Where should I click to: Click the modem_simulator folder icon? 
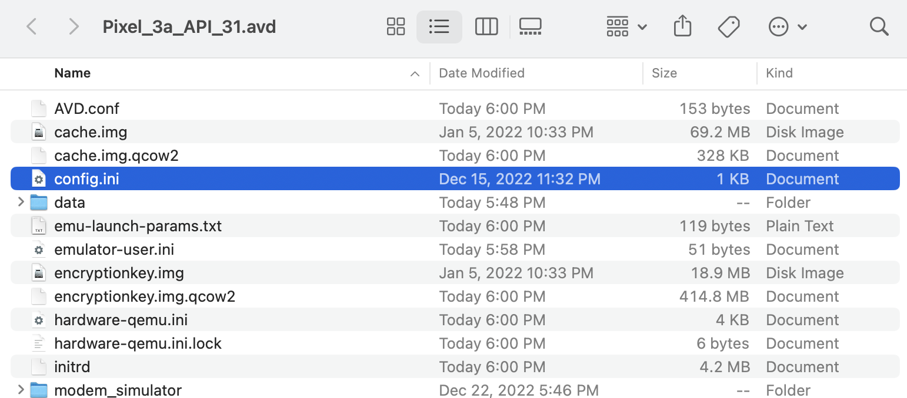point(39,390)
